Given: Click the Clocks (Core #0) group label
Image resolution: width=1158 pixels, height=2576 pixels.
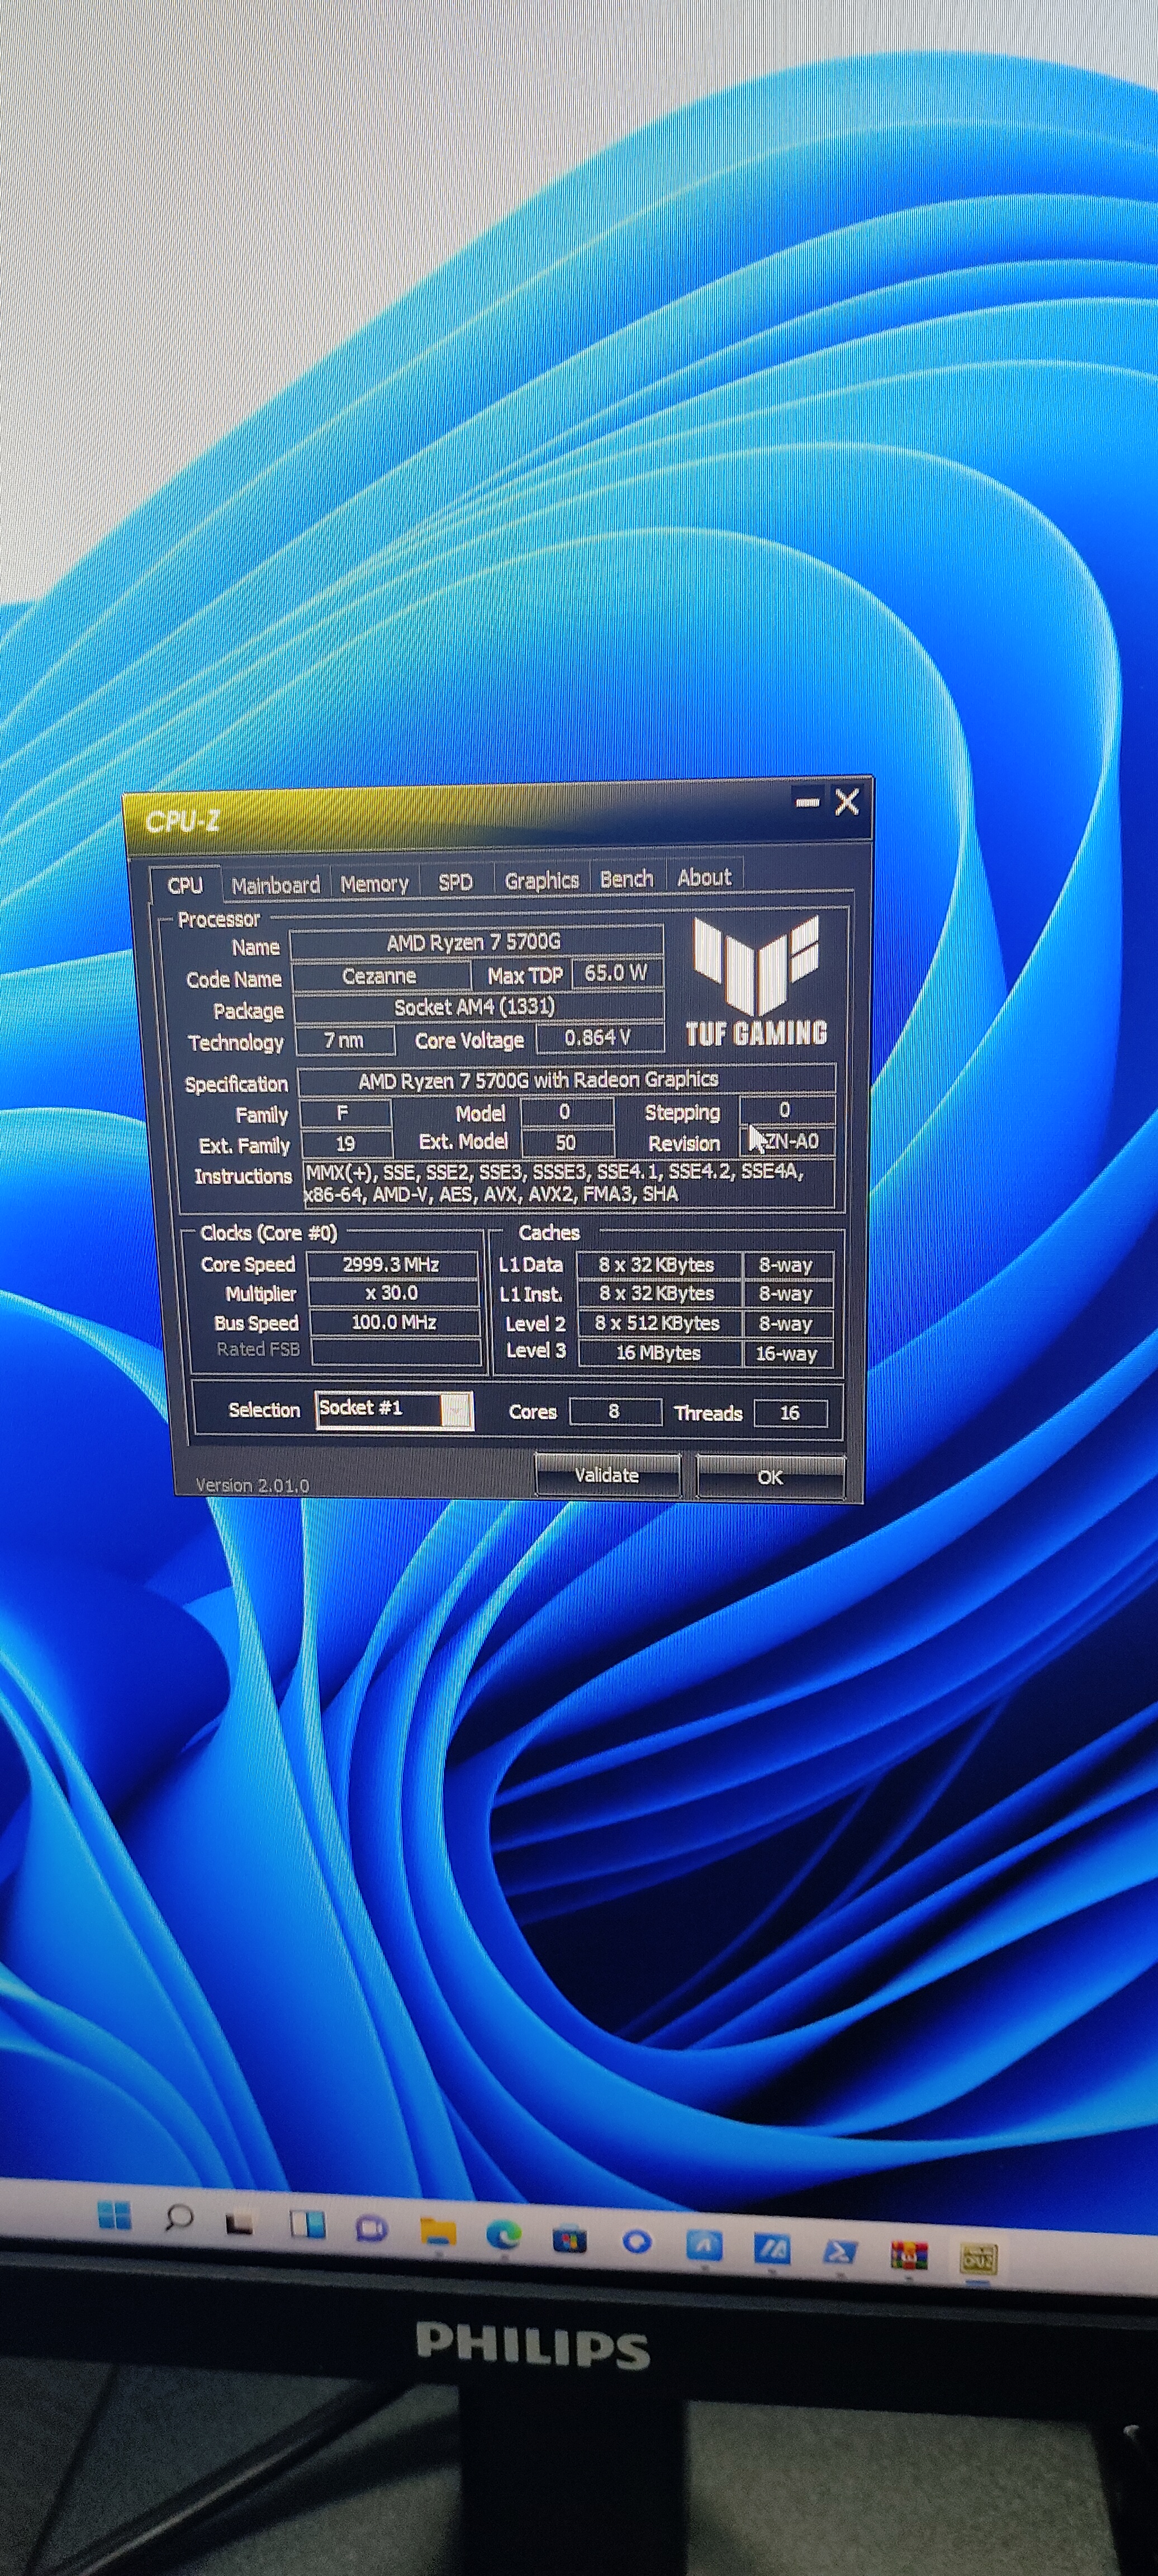Looking at the screenshot, I should click(268, 1233).
